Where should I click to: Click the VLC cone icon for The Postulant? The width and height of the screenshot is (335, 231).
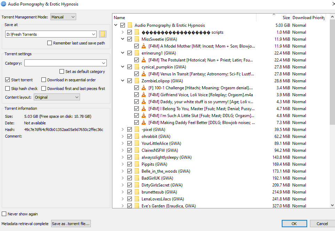tap(144, 60)
